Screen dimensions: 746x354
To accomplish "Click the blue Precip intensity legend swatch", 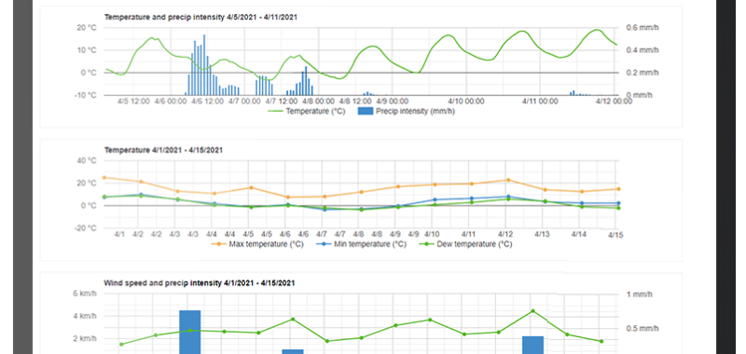I will [x=365, y=112].
